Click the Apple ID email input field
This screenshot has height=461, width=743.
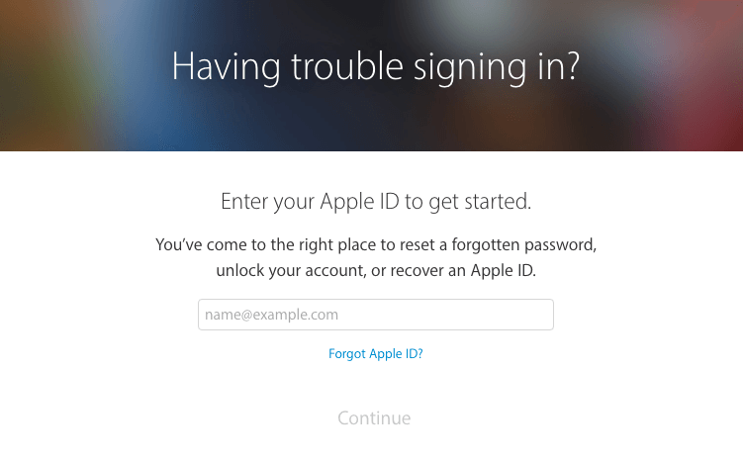[375, 315]
